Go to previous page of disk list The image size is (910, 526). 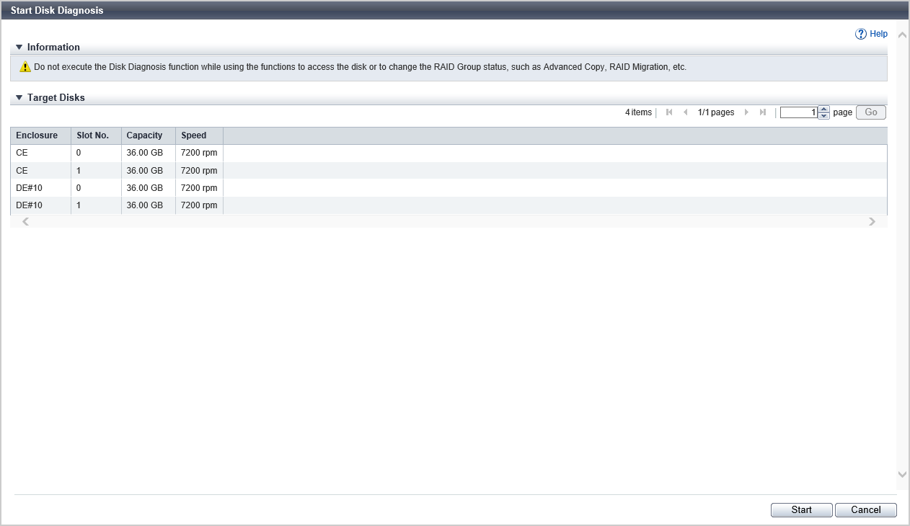685,112
